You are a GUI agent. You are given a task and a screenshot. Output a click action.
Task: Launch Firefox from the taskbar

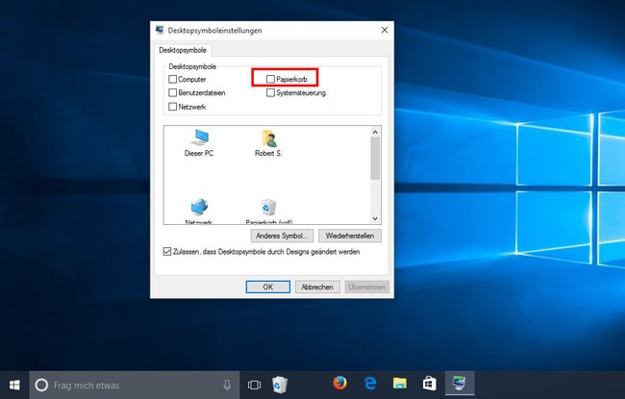339,384
